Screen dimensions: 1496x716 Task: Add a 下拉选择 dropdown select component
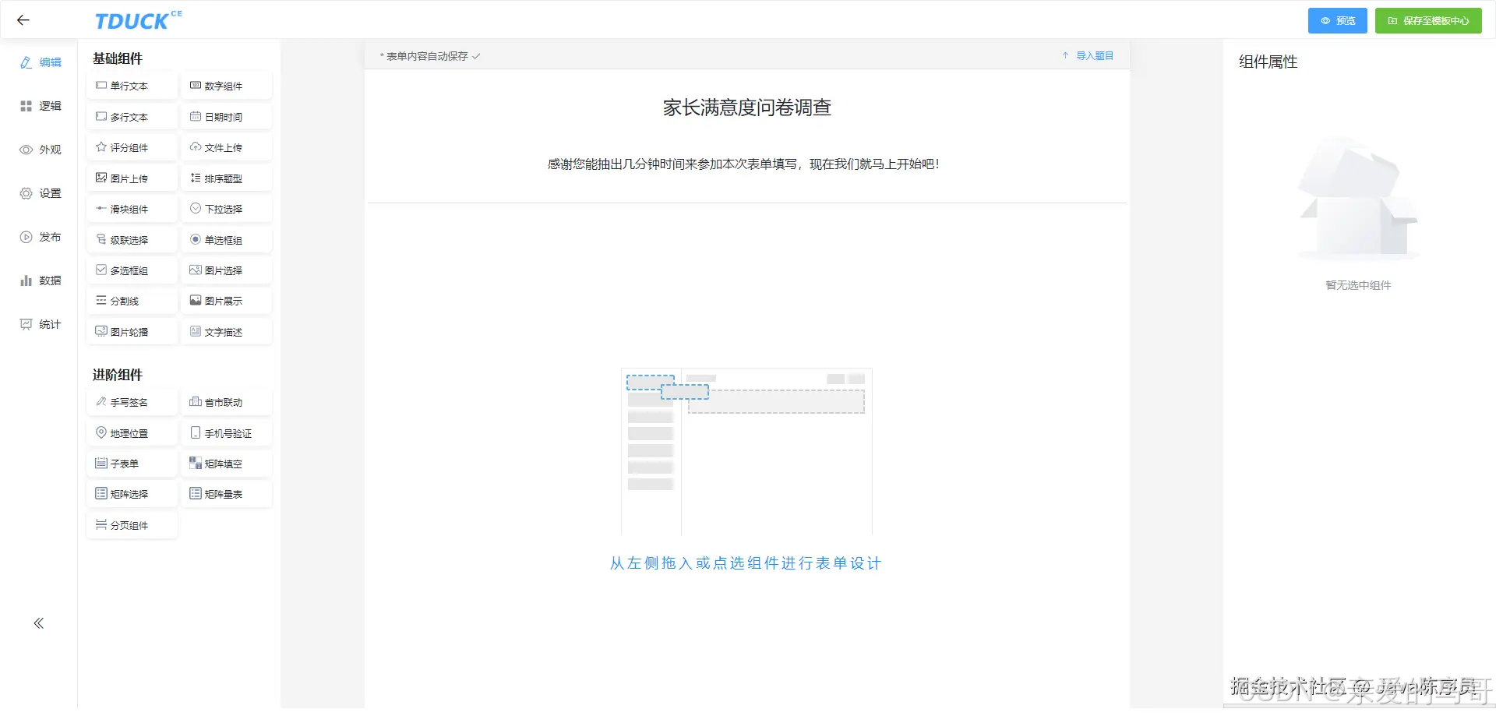click(227, 209)
